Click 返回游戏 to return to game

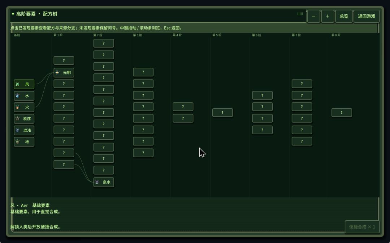367,16
